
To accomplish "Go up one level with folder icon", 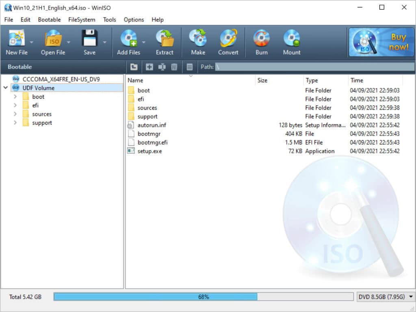I will pos(133,67).
